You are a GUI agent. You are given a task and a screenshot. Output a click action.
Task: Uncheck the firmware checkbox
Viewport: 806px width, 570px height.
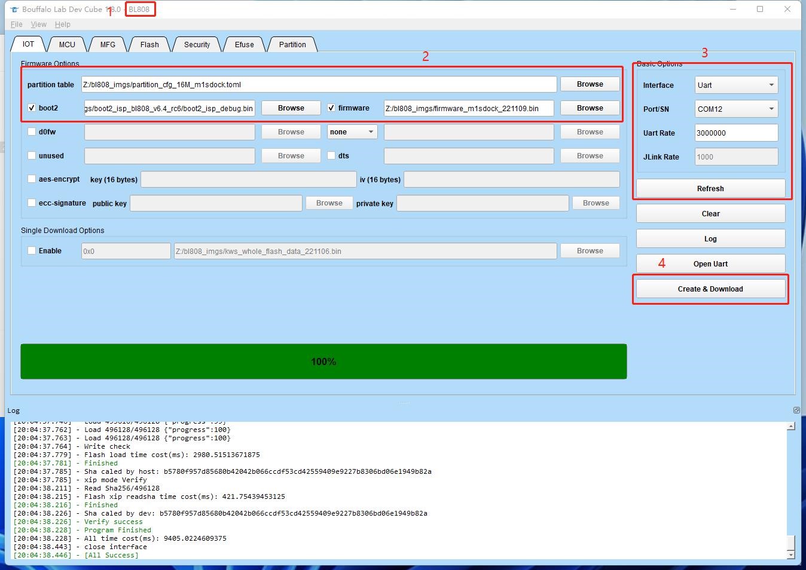pos(331,108)
